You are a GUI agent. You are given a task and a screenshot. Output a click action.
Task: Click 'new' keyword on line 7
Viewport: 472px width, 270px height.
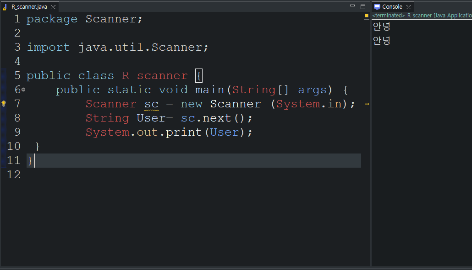[x=192, y=104]
